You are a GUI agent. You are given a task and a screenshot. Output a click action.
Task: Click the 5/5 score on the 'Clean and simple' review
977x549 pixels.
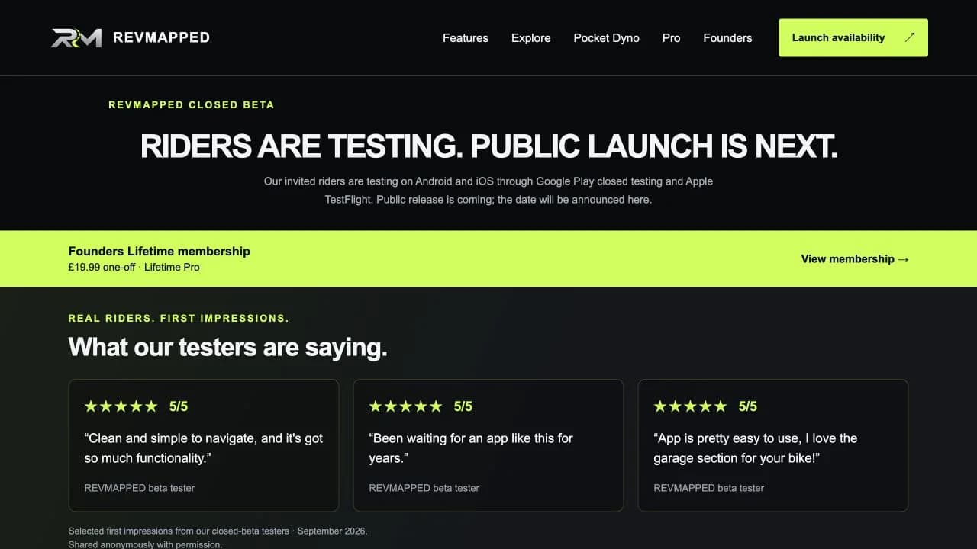(x=179, y=406)
